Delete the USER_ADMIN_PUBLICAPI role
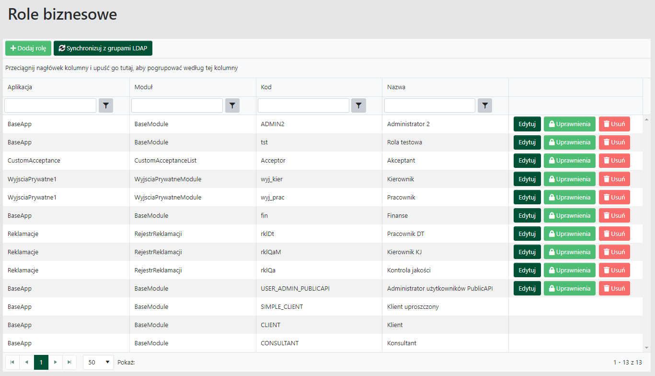The height and width of the screenshot is (376, 655). 614,288
